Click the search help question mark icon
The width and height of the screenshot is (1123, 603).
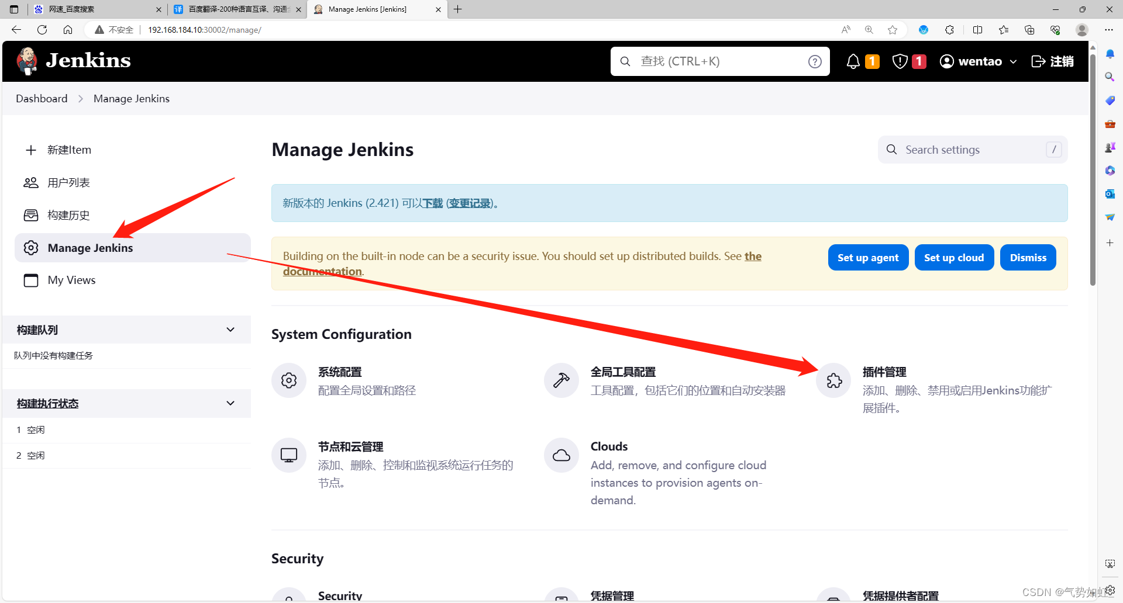pos(815,61)
